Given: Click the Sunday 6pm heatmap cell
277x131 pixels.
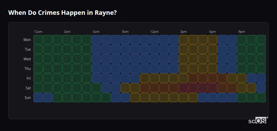Looking at the screenshot, I should (x=213, y=98).
